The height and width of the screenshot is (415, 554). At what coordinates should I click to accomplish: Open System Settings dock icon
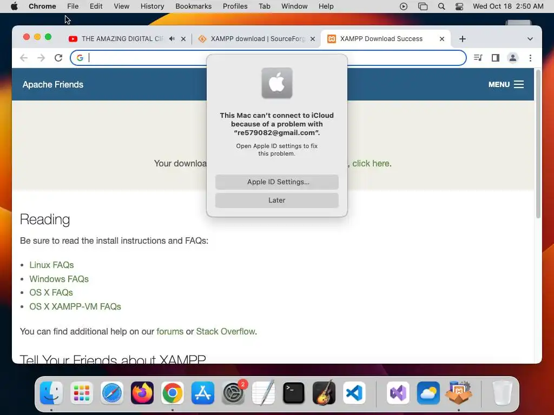tap(233, 393)
